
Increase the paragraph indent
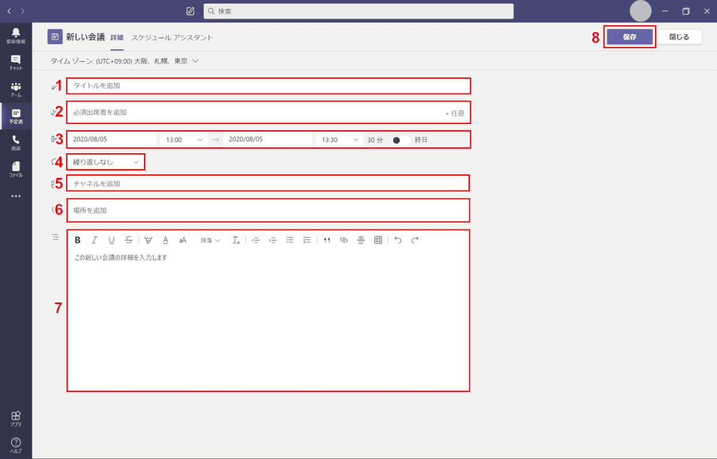coord(273,240)
